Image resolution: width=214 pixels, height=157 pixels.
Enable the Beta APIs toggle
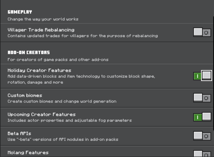pos(202,136)
